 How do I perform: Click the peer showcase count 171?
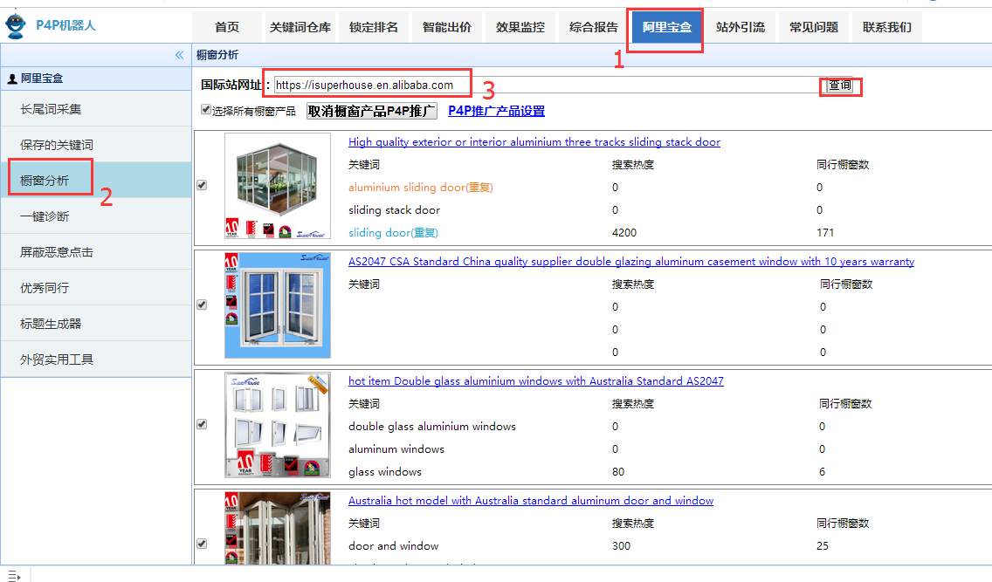pos(825,233)
